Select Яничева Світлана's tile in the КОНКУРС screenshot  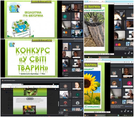(x=77, y=47)
